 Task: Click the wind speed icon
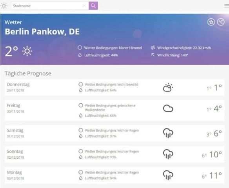(153, 47)
